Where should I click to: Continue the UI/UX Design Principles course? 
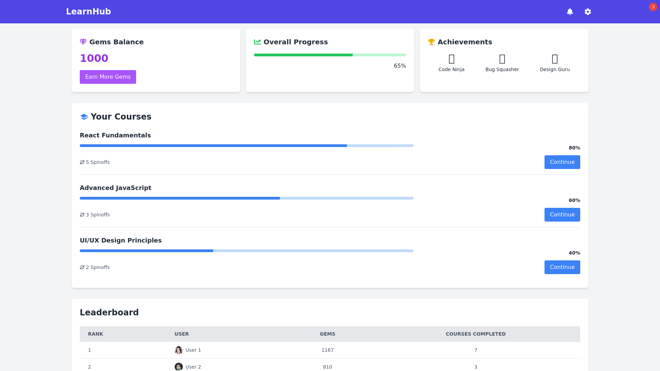(x=562, y=267)
